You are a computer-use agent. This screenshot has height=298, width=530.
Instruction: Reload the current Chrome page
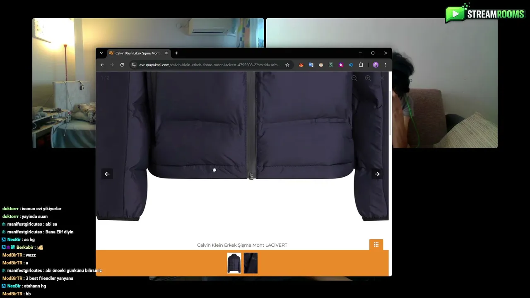coord(122,65)
